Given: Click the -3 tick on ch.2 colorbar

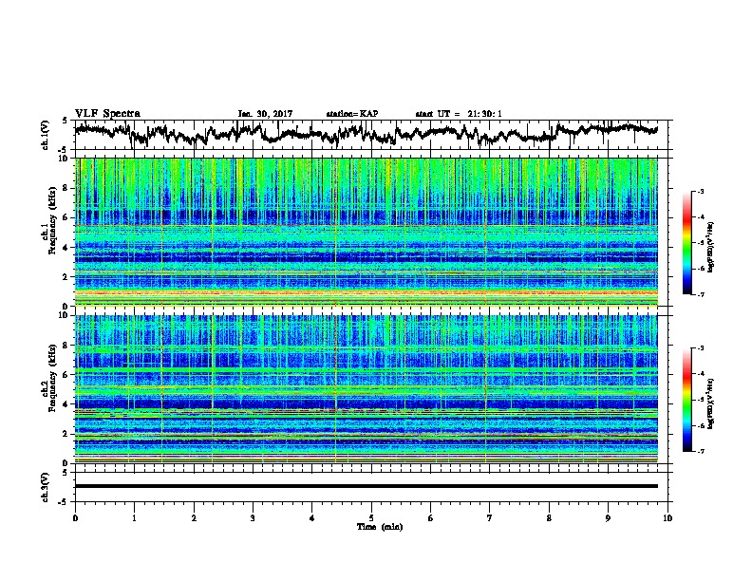Looking at the screenshot, I should 700,348.
